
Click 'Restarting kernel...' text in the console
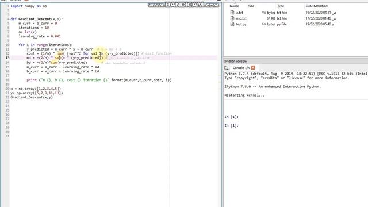[244, 95]
